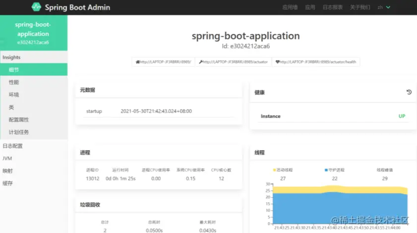Select 计划任务 in the sidebar

point(34,132)
